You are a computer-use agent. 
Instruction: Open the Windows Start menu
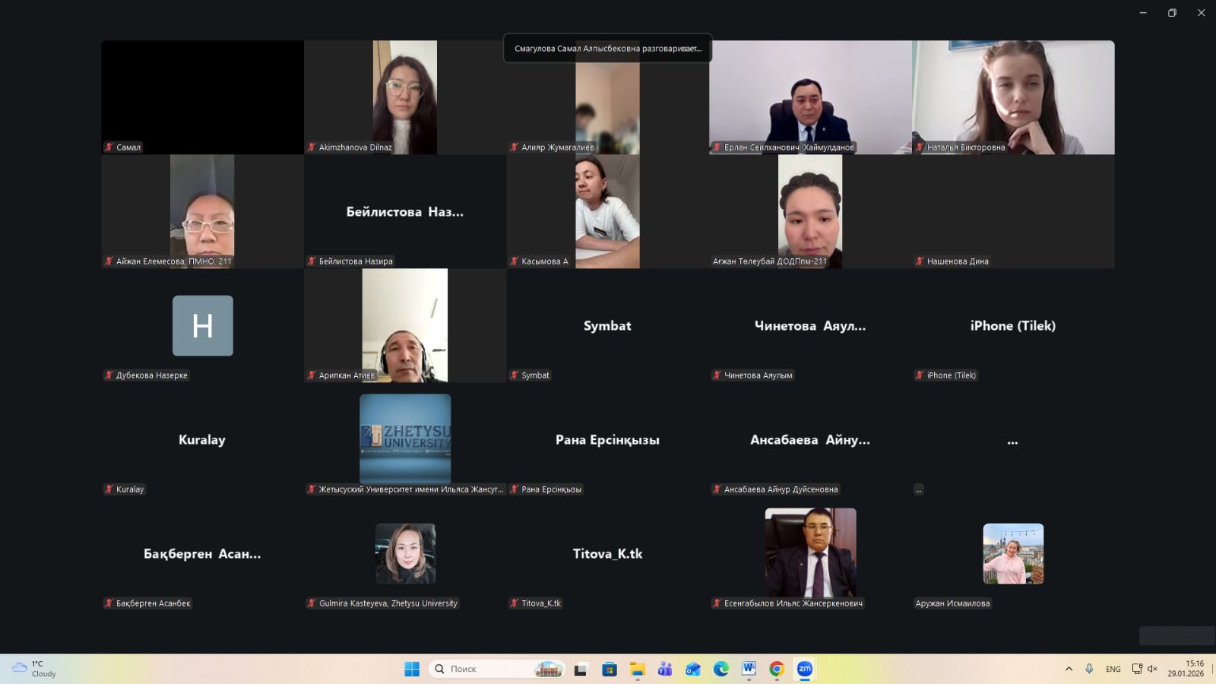(x=412, y=669)
